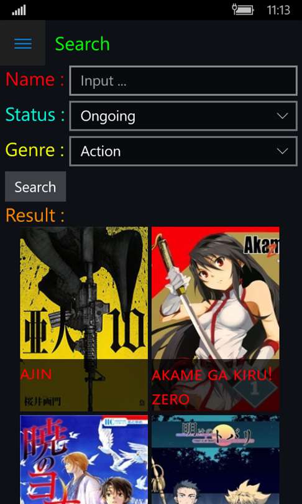Tap the clock showing 11:13

(x=278, y=11)
